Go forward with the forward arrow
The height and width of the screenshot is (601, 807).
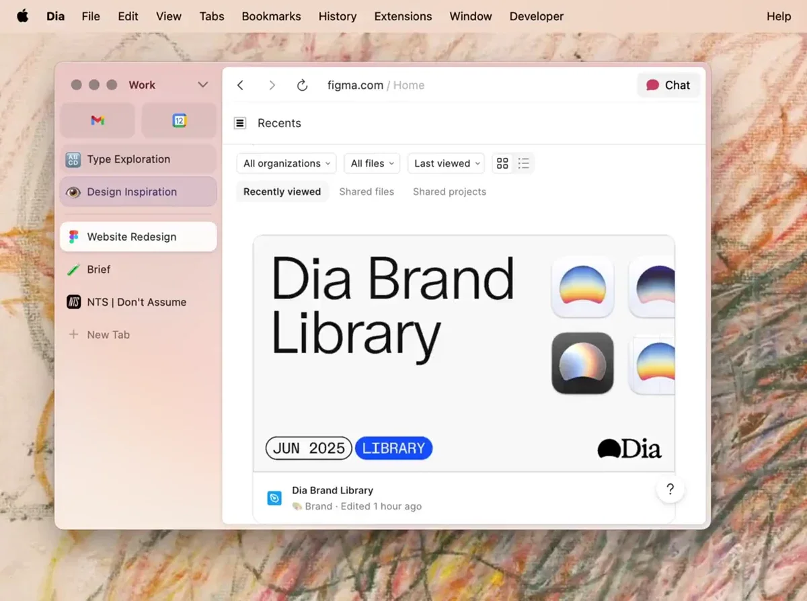pyautogui.click(x=272, y=85)
